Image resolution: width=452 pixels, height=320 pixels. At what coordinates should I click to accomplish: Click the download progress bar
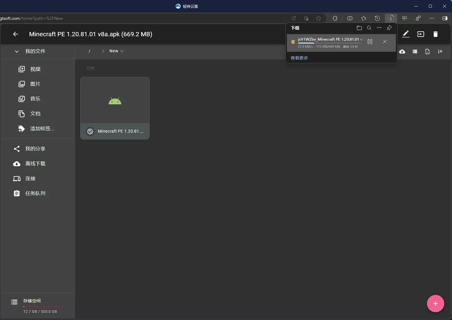click(x=330, y=43)
